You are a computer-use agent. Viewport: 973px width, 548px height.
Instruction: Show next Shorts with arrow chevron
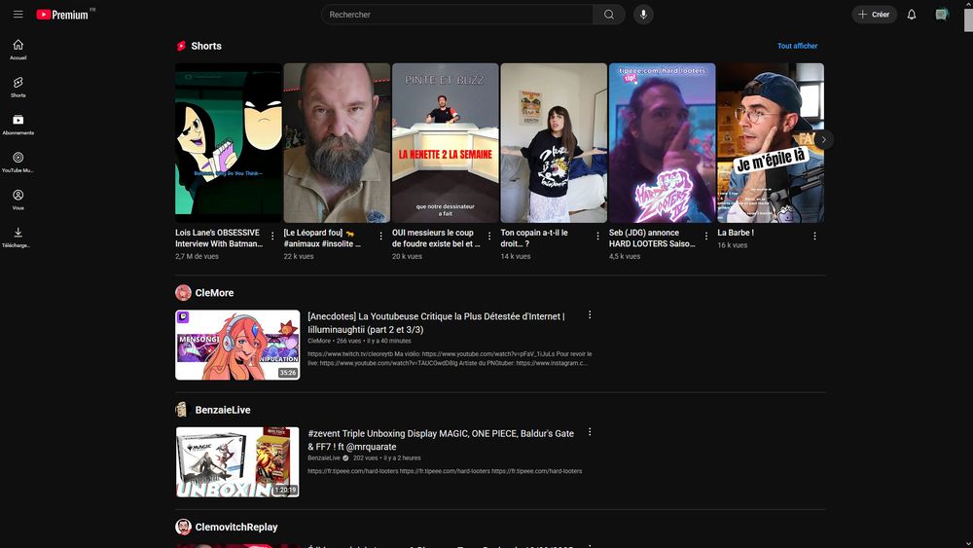click(x=823, y=139)
